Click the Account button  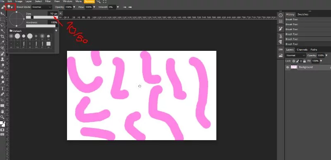(x=89, y=1)
